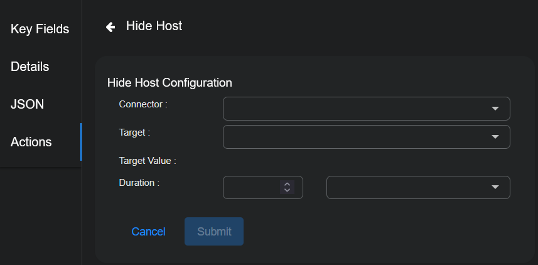Click the Connector field label
Viewport: 538px width, 265px height.
(x=143, y=104)
